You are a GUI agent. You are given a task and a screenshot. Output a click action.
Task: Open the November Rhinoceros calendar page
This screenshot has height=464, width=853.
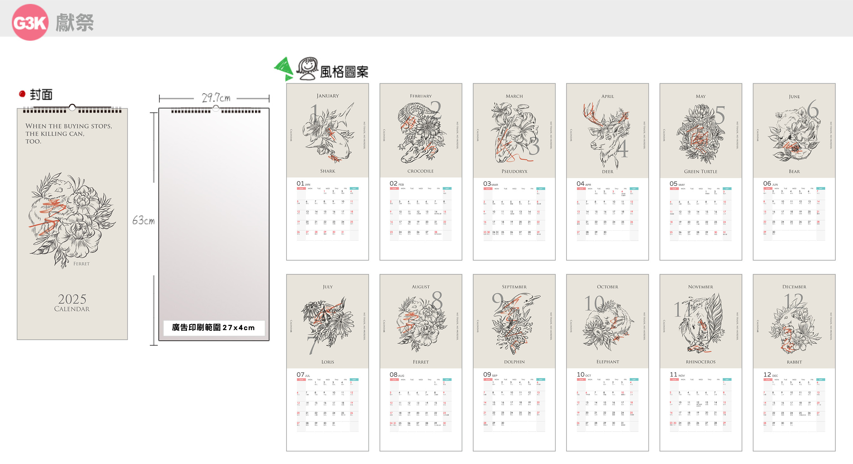[701, 363]
